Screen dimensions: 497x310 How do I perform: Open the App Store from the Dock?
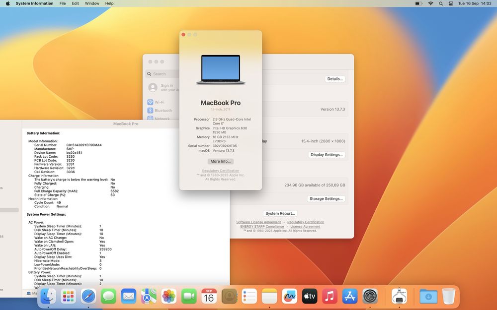pyautogui.click(x=350, y=297)
